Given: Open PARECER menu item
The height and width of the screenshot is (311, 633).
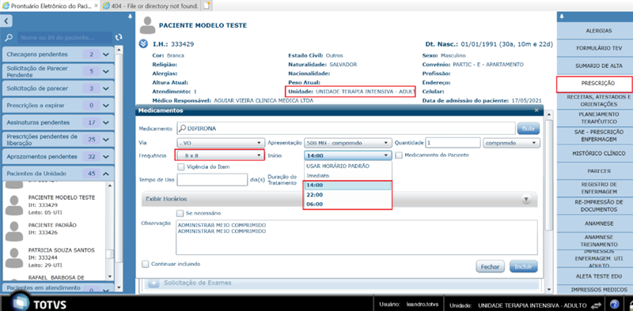Looking at the screenshot, I should tap(599, 170).
